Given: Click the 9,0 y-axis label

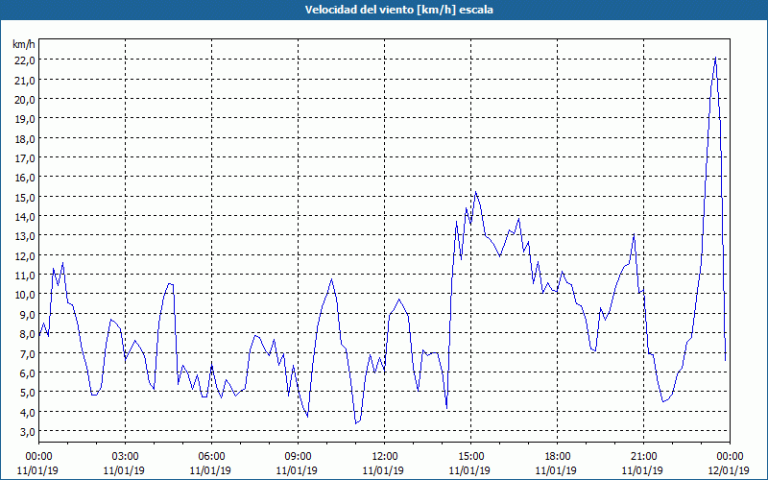Looking at the screenshot, I should [28, 315].
